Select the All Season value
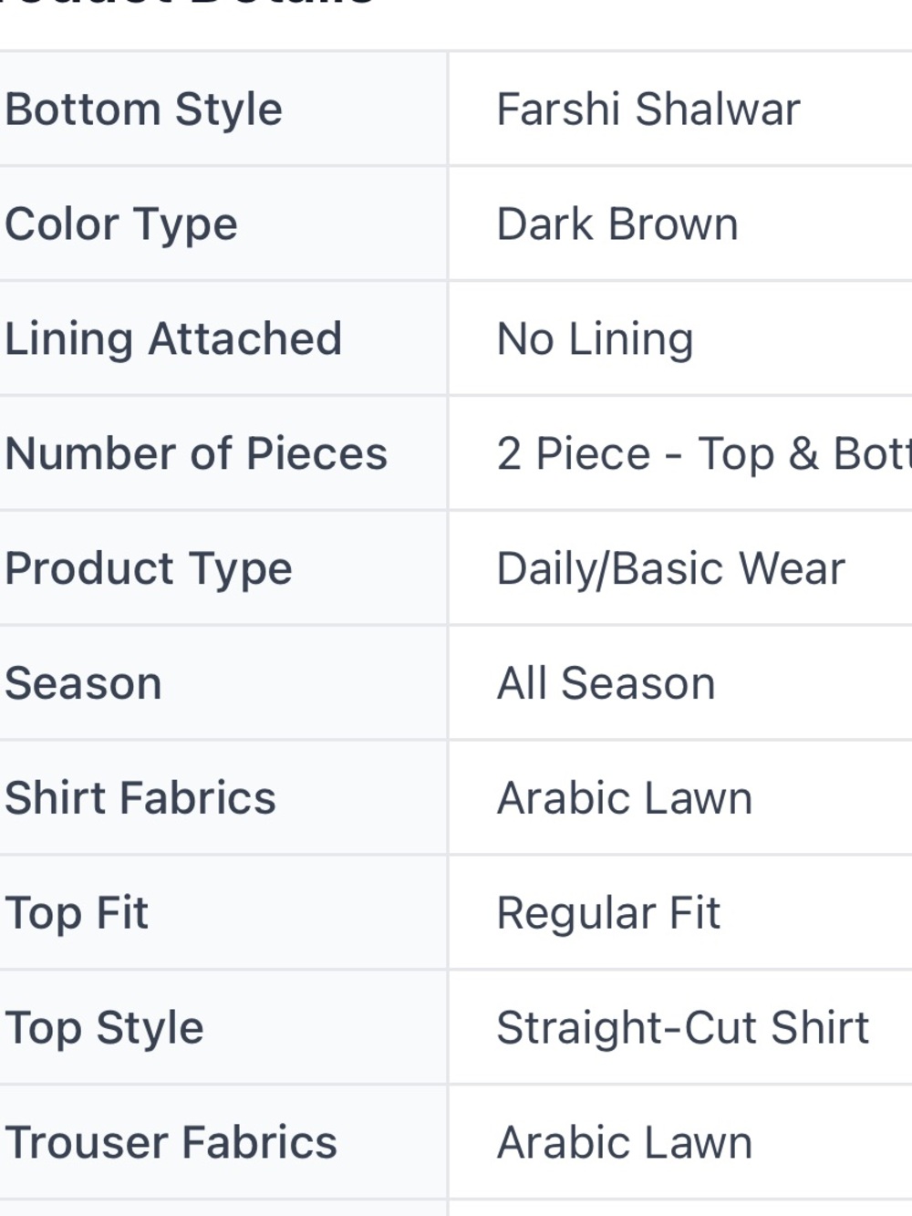 tap(606, 683)
